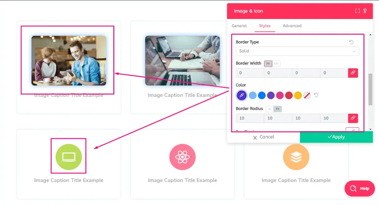Toggle Border Width unit to PX
Image resolution: width=379 pixels, height=205 pixels.
tap(268, 64)
